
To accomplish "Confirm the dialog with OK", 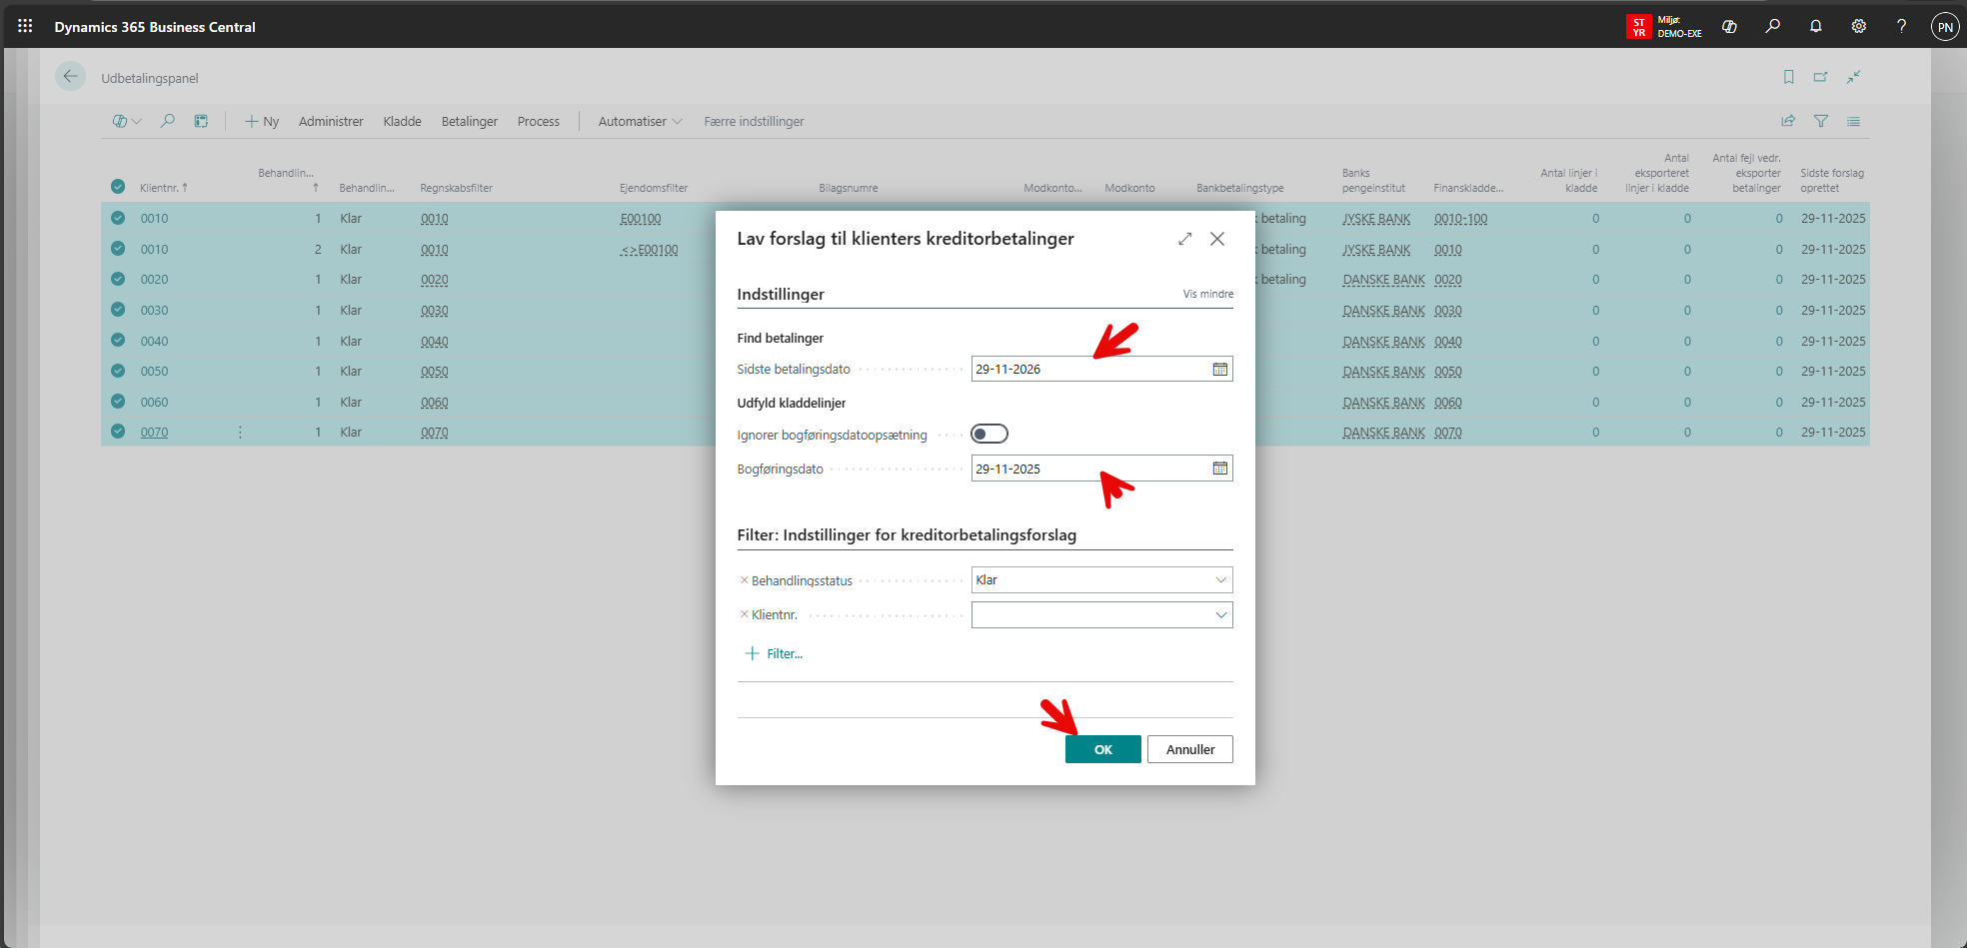I will [1102, 749].
